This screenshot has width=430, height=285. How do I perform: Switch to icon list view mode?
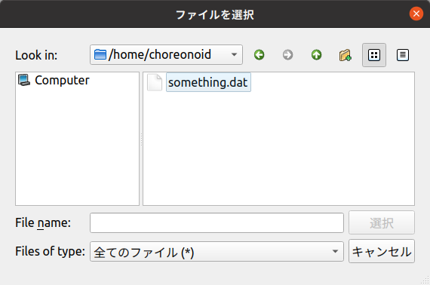pyautogui.click(x=374, y=55)
